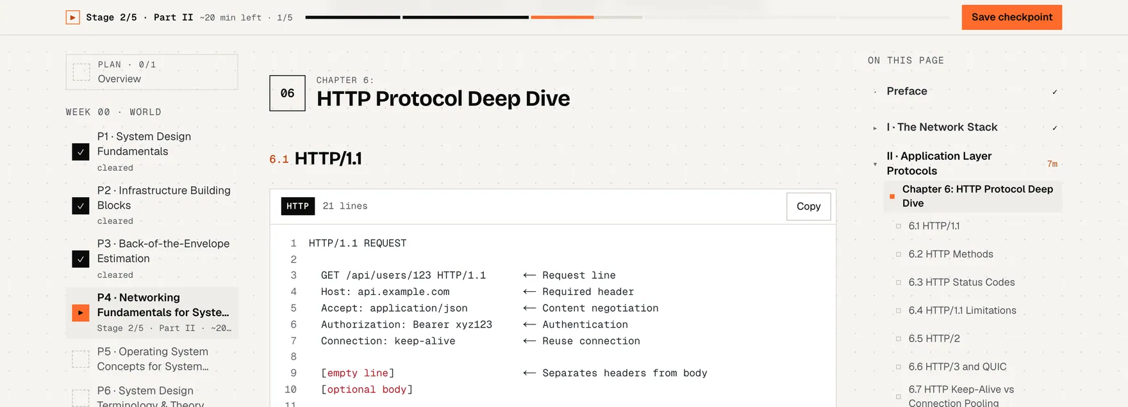Click the orange marker beside Chapter 6 outline entry
This screenshot has height=407, width=1128.
892,196
